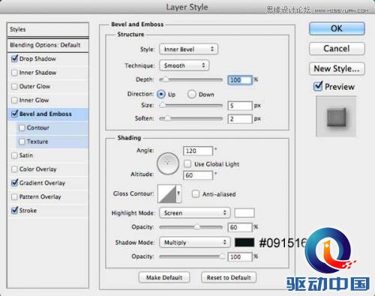Toggle the Stroke checkbox
375x296 pixels.
14,211
